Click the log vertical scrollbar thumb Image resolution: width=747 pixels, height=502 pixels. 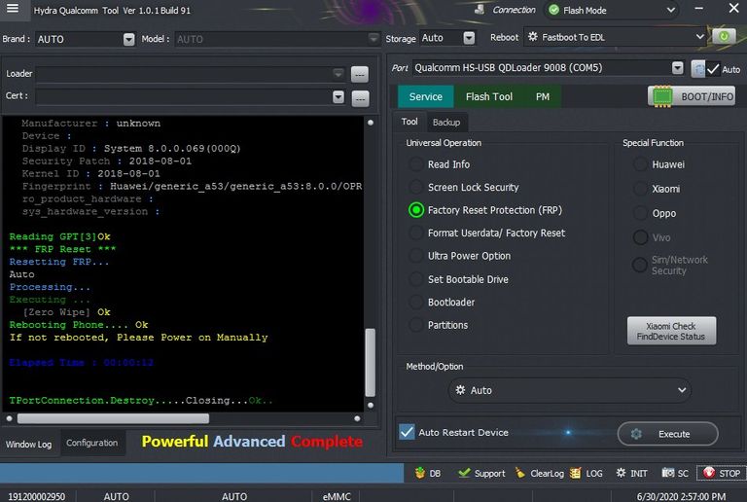tap(371, 362)
